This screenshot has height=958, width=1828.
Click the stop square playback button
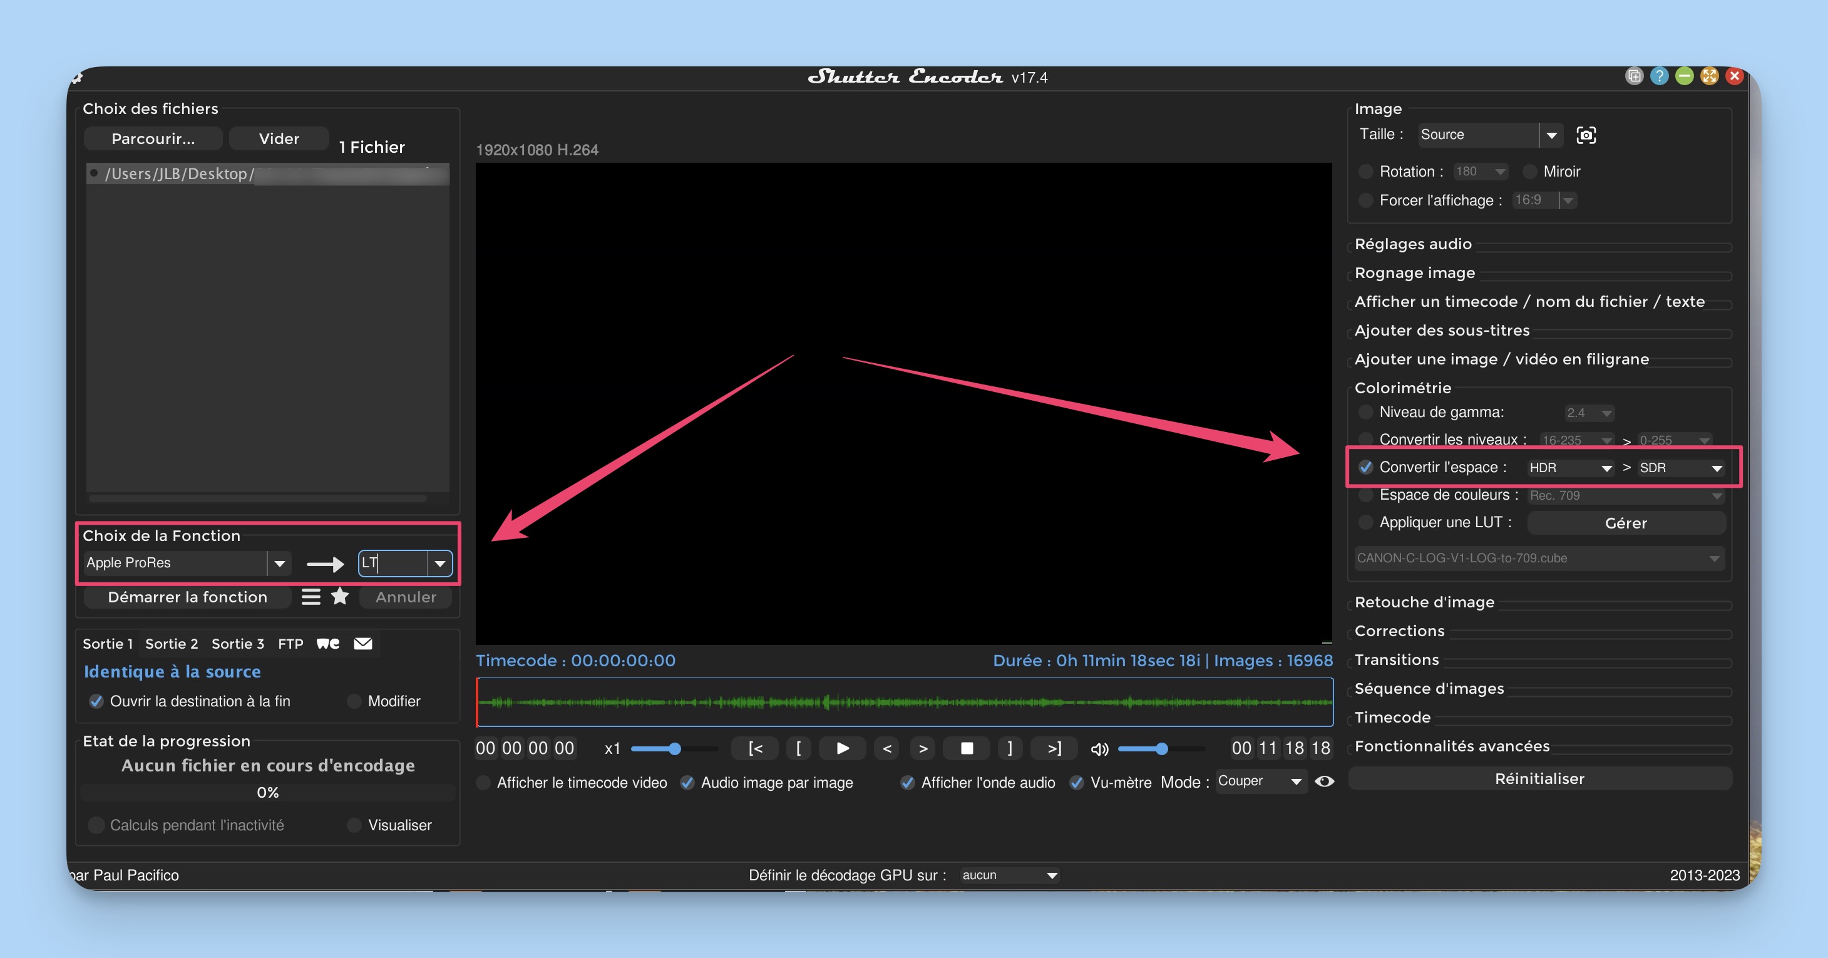(967, 748)
